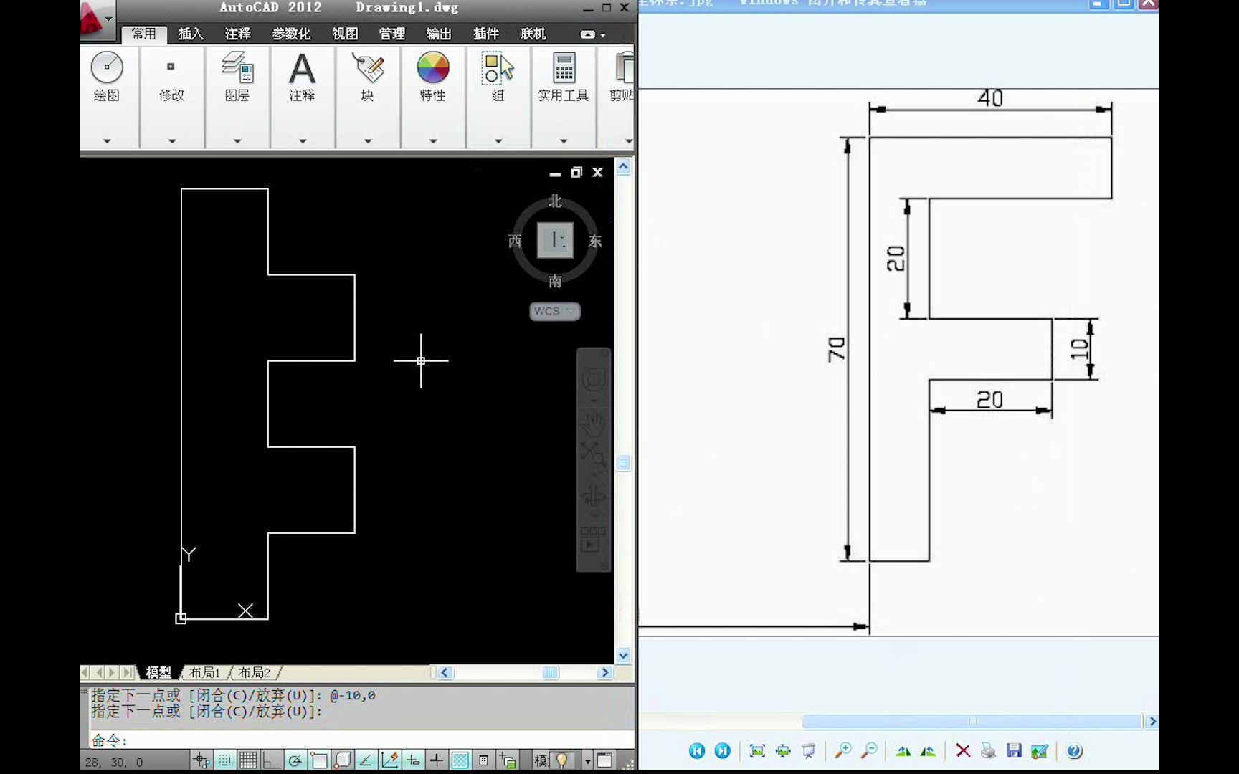Screen dimensions: 1239x774
Task: Open the 图层 layers panel icon
Action: pos(237,67)
